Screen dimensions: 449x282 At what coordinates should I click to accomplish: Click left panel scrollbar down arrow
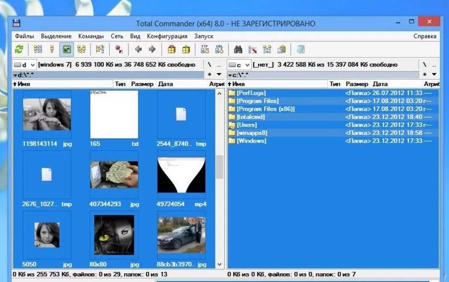[219, 264]
